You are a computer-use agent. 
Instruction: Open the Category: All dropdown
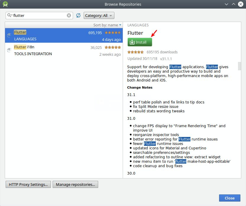point(99,15)
